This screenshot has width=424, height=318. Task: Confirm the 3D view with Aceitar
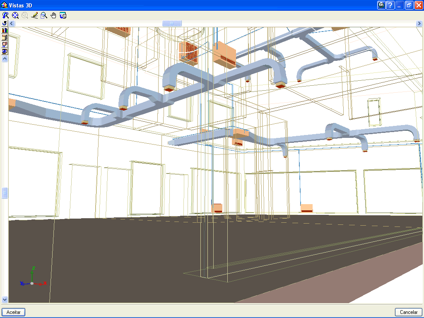pos(13,312)
